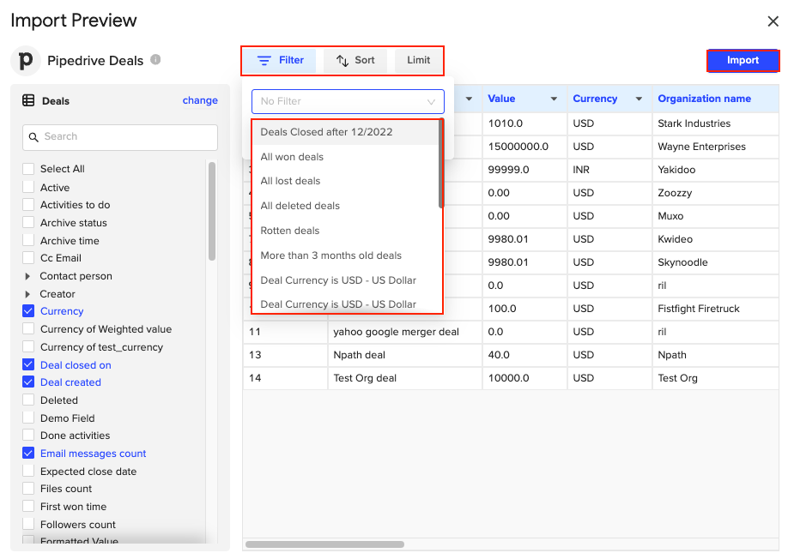The width and height of the screenshot is (788, 559).
Task: Click the search magnifier icon
Action: click(x=34, y=137)
